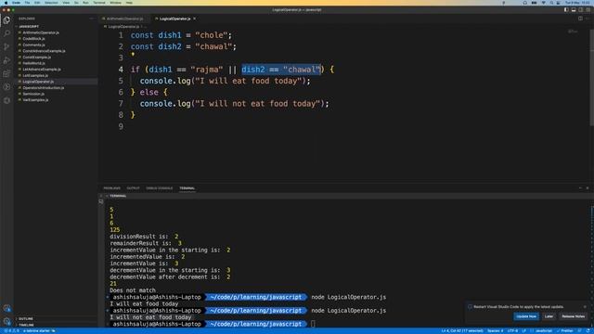Dismiss the restart update notification
Screen dimensions: 594x334
(x=585, y=307)
